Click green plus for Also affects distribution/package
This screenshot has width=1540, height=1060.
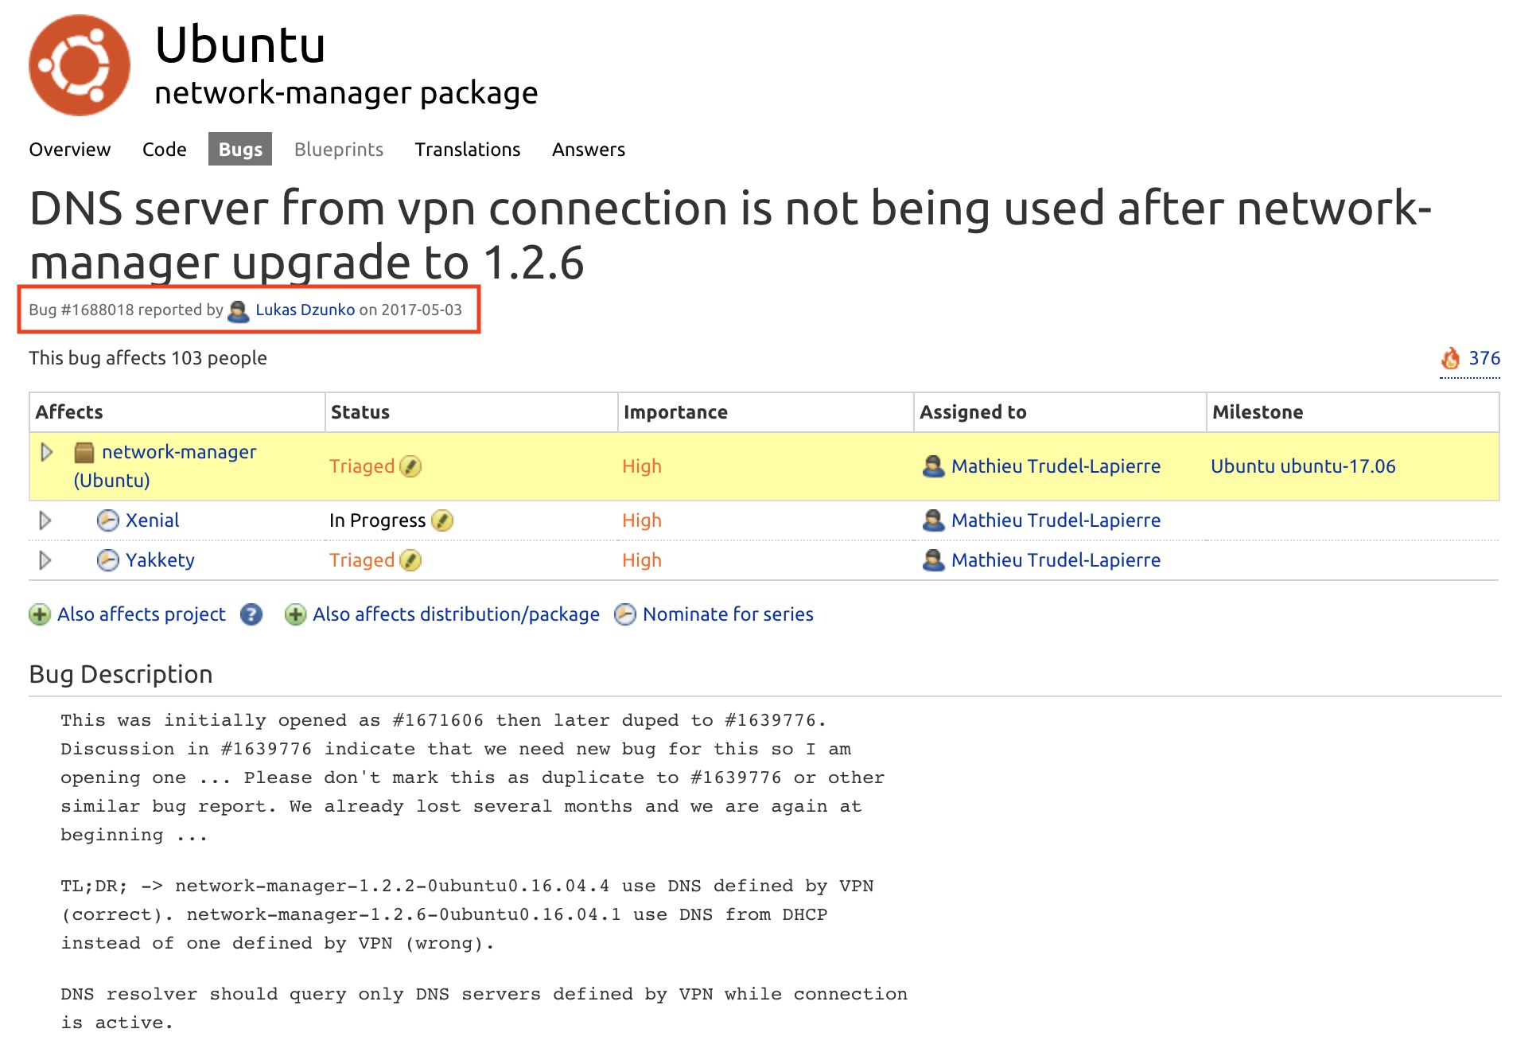click(x=296, y=614)
